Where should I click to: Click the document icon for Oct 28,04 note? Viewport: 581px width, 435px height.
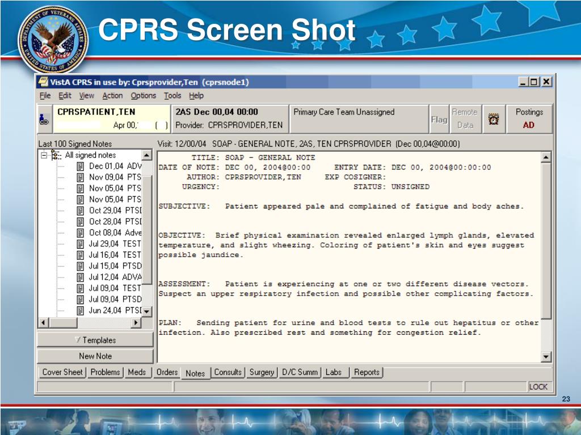80,222
